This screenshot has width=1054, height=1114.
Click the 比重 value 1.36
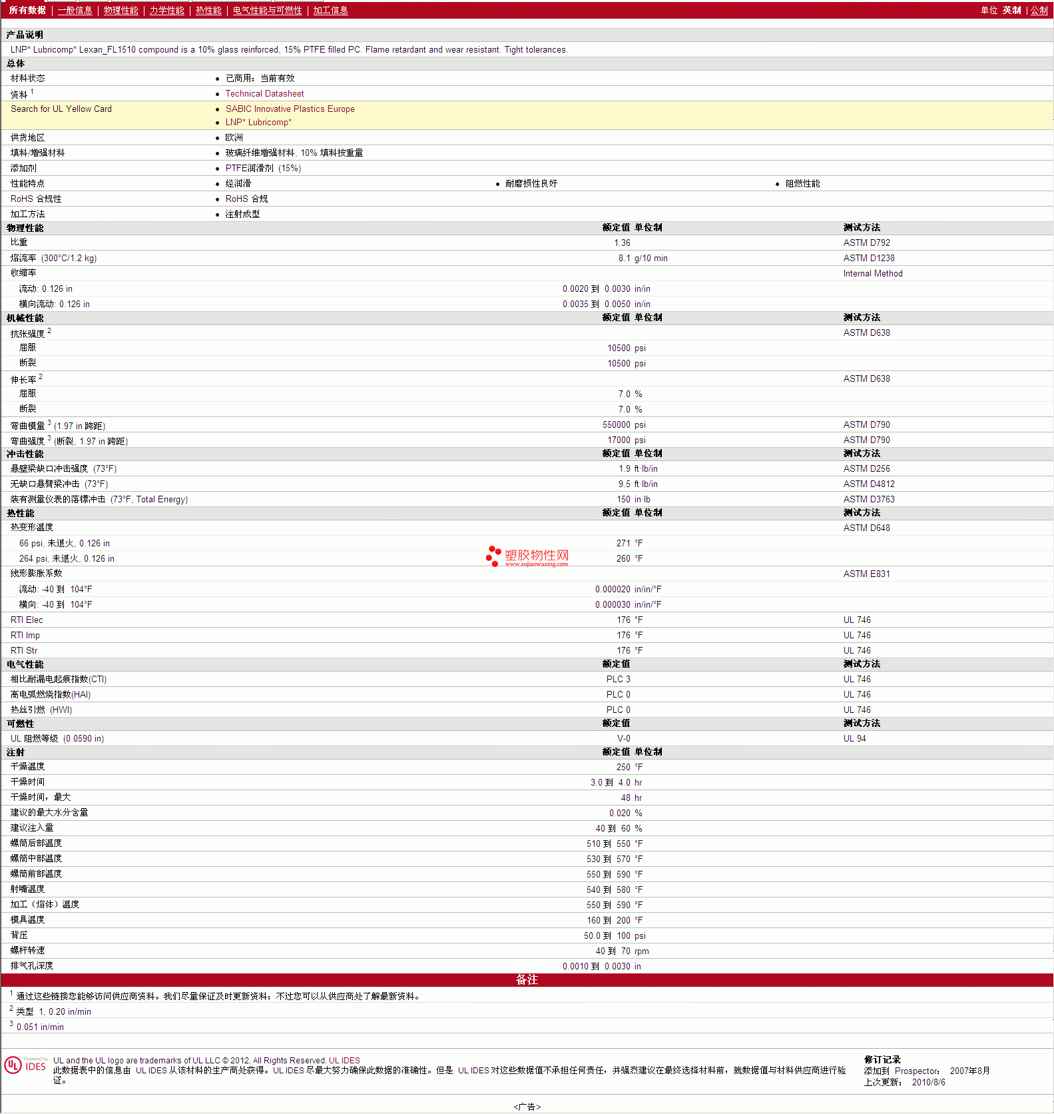[622, 243]
